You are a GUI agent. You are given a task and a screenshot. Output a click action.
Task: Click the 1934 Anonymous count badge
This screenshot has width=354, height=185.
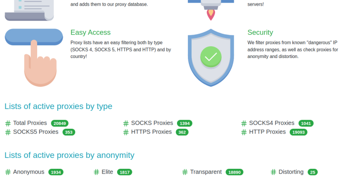pyautogui.click(x=56, y=172)
